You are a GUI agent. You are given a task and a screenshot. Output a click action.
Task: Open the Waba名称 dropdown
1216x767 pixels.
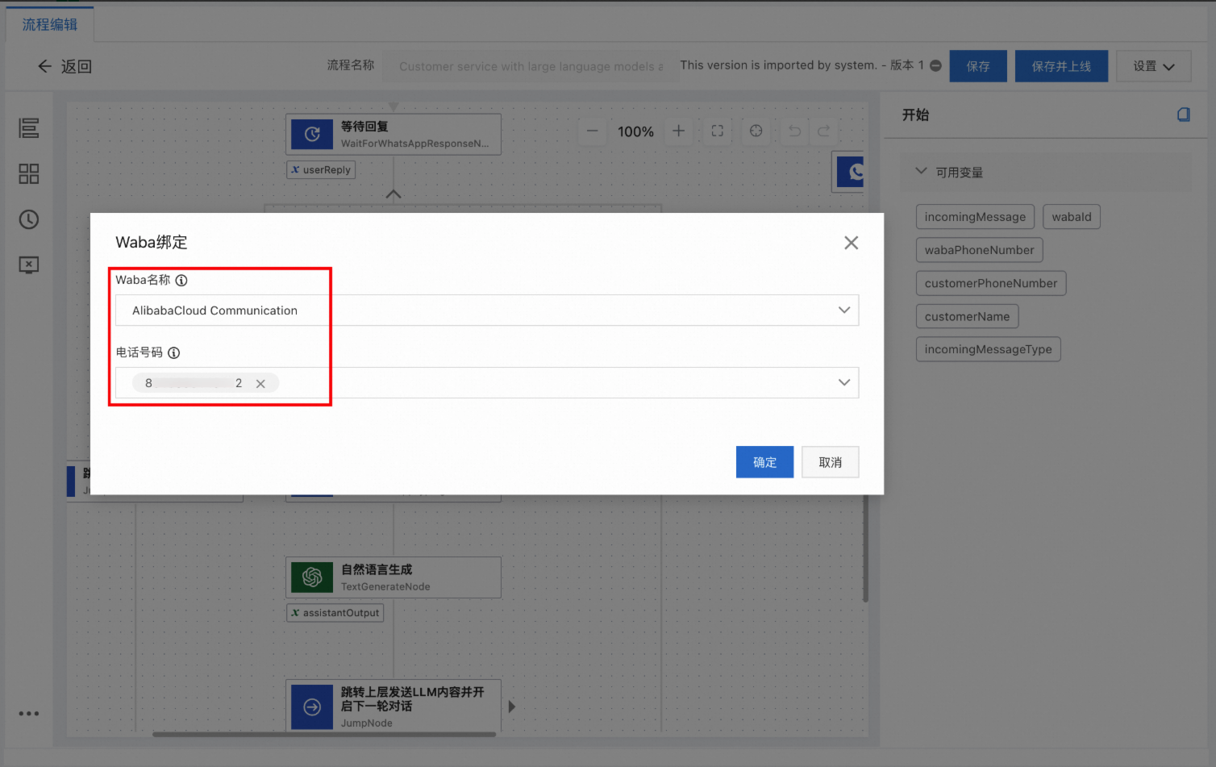pos(487,311)
